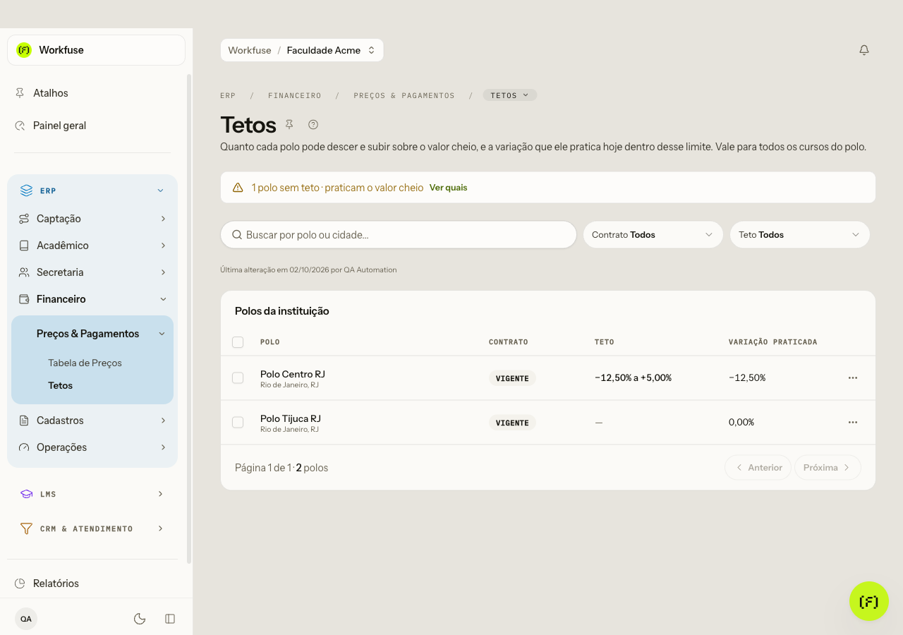This screenshot has width=903, height=635.
Task: Open the TETOS breadcrumb dropdown
Action: coord(510,95)
